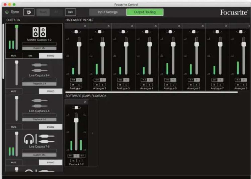Image resolution: width=251 pixels, height=179 pixels.
Task: Click the name field of Line Outputs 5-6
Action: (39, 115)
